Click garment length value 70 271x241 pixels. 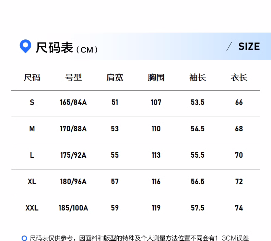(239, 155)
